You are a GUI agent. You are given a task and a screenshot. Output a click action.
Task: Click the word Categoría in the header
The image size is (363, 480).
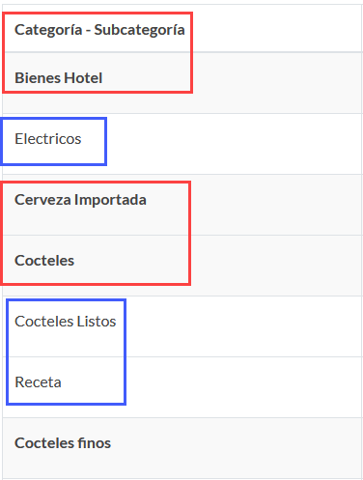(48, 30)
